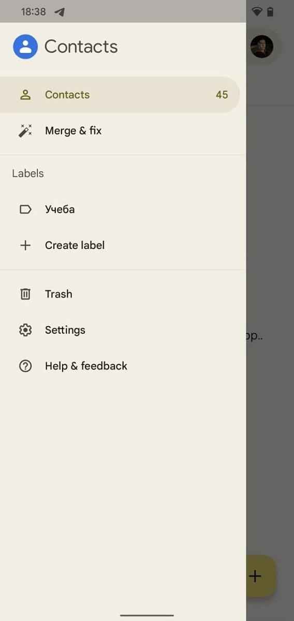Click the 45 contacts count badge
Image resolution: width=294 pixels, height=621 pixels.
coord(222,95)
